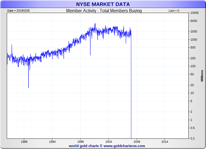Click the 100 y-axis label
The width and height of the screenshot is (206, 149).
point(193,66)
